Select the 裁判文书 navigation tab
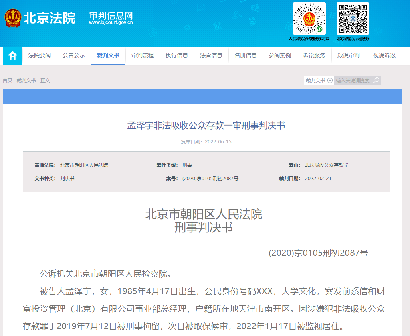Screen dimensions: 410x336 pyautogui.click(x=108, y=56)
